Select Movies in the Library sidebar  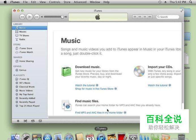click(30, 32)
